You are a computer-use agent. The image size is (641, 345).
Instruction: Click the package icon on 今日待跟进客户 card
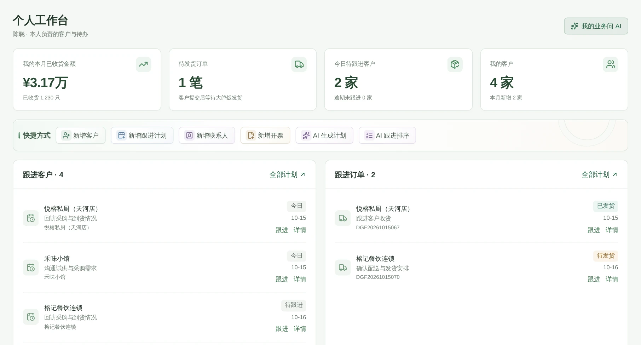(x=455, y=64)
